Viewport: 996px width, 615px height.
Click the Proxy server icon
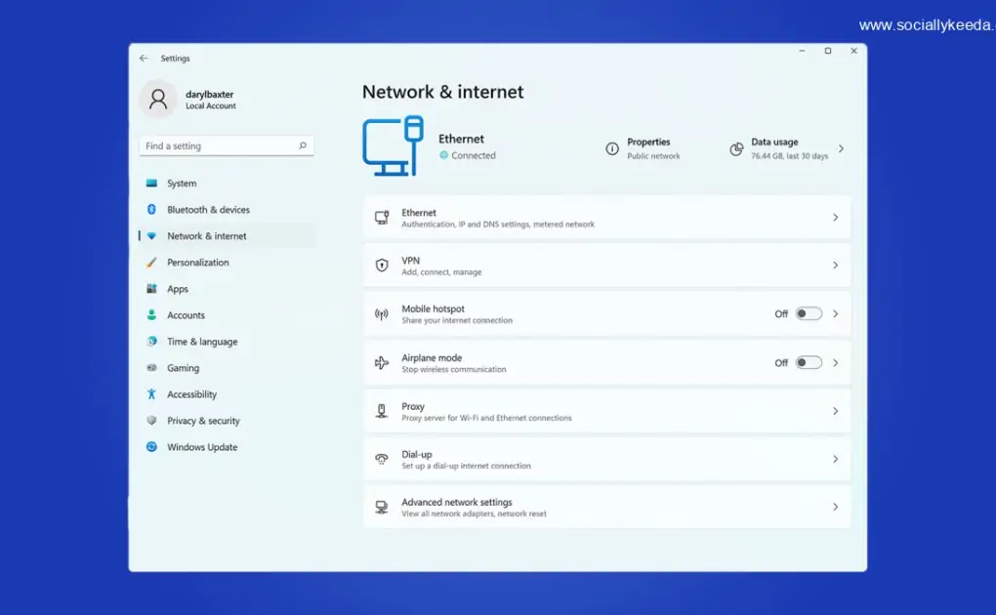click(x=382, y=410)
